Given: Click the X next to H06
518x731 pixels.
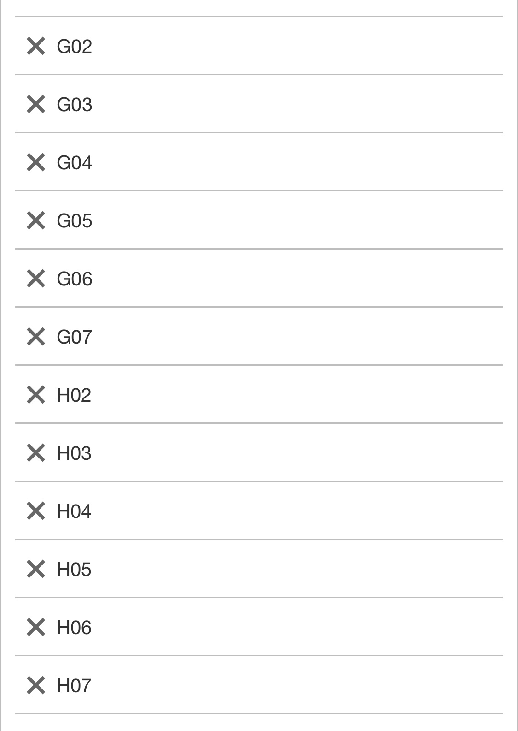Looking at the screenshot, I should 36,627.
